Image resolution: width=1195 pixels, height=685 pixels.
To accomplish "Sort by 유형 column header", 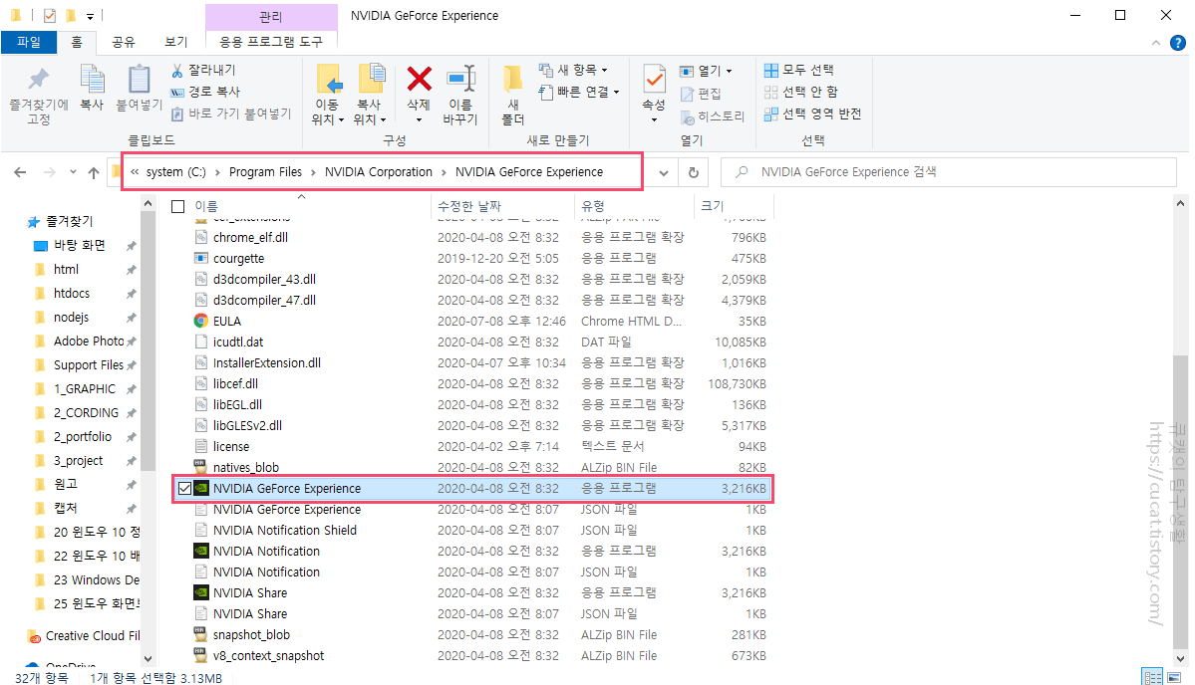I will point(634,206).
